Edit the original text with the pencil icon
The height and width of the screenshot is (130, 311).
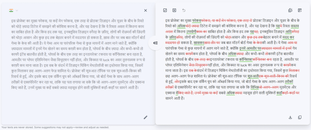(x=145, y=117)
